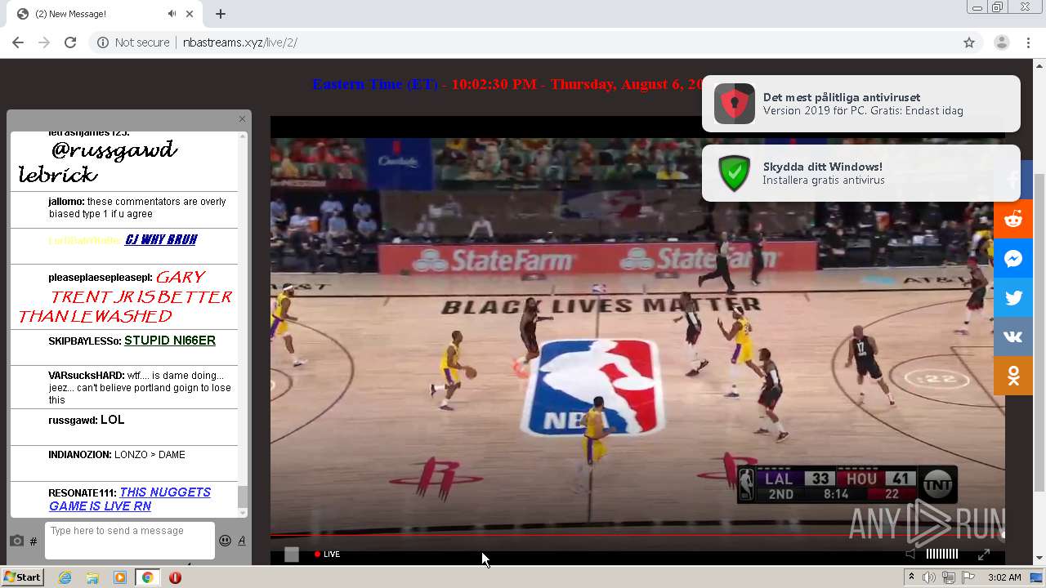Close the (2) New Message! tab
Viewport: 1046px width, 588px height.
[190, 14]
